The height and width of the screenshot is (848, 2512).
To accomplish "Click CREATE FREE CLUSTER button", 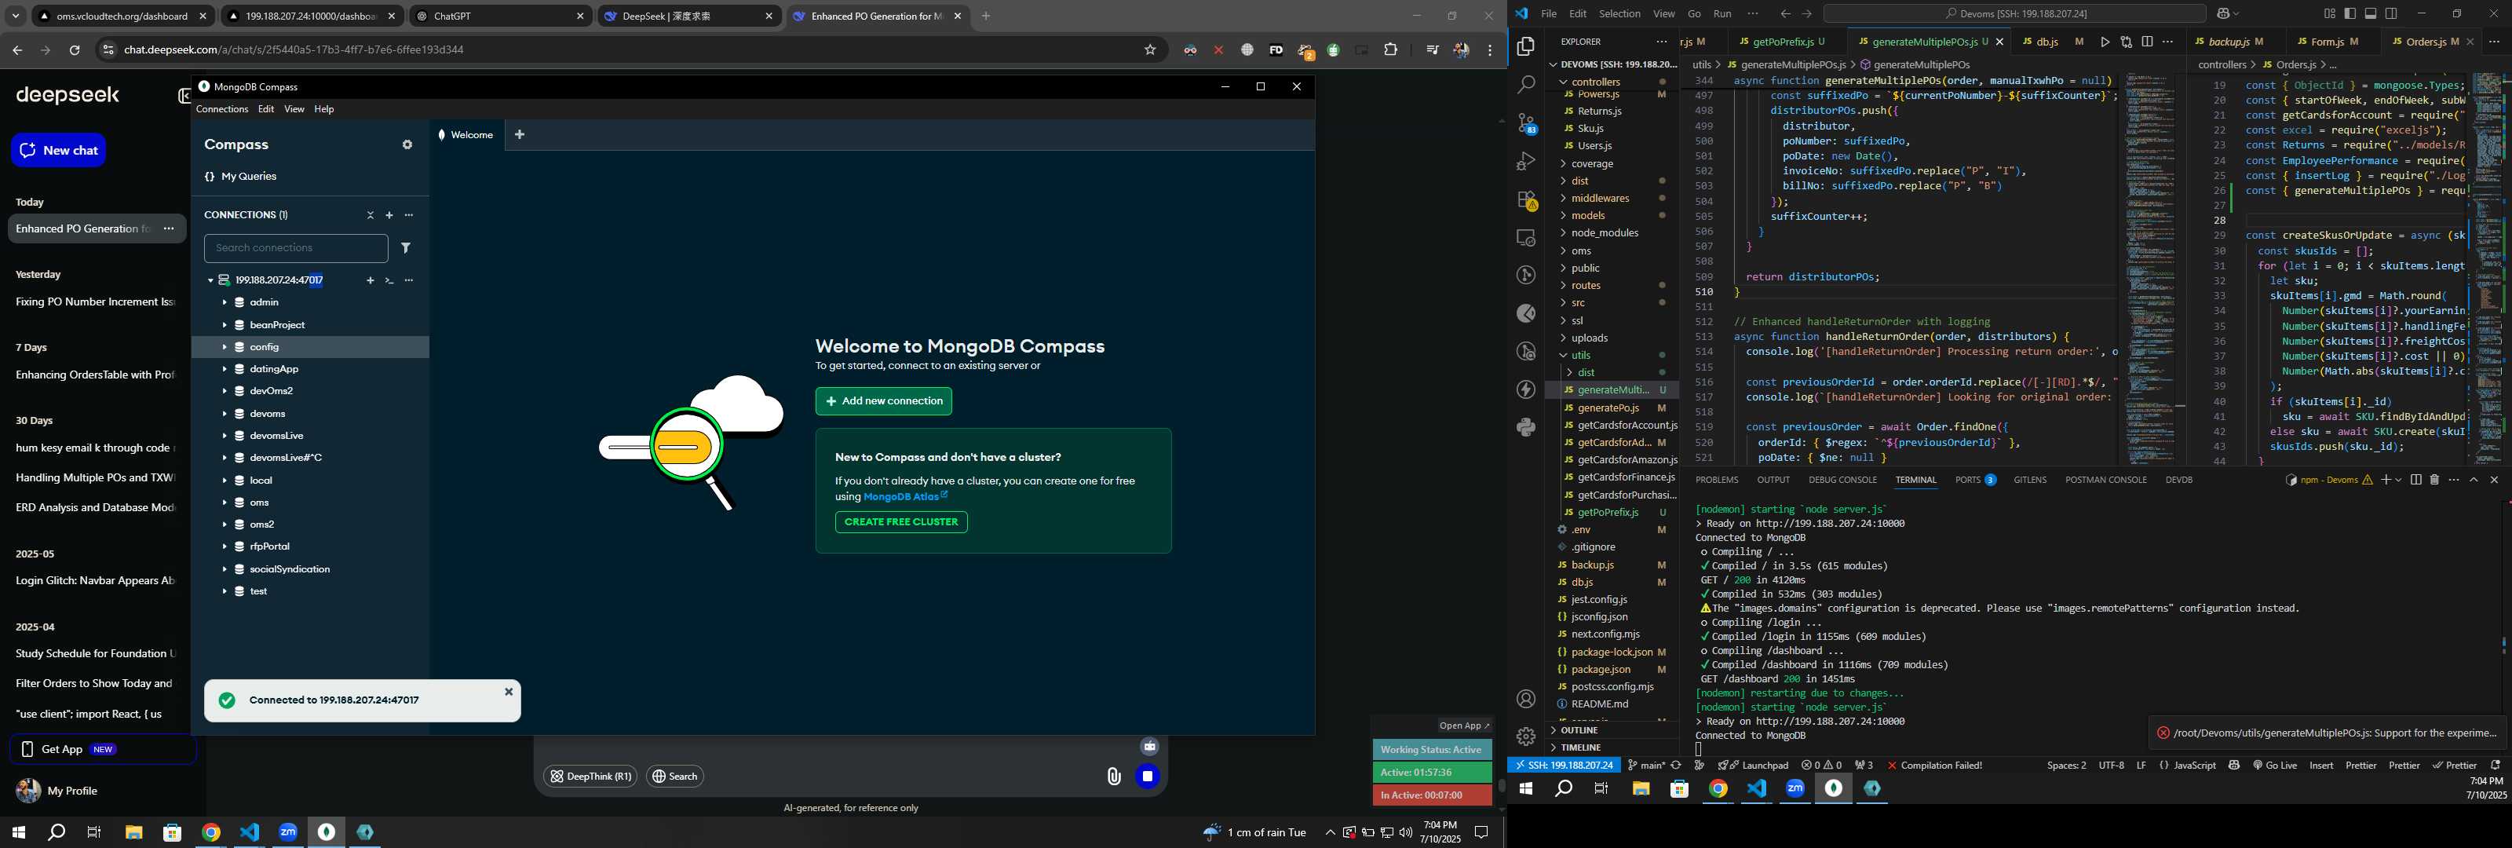I will [901, 522].
